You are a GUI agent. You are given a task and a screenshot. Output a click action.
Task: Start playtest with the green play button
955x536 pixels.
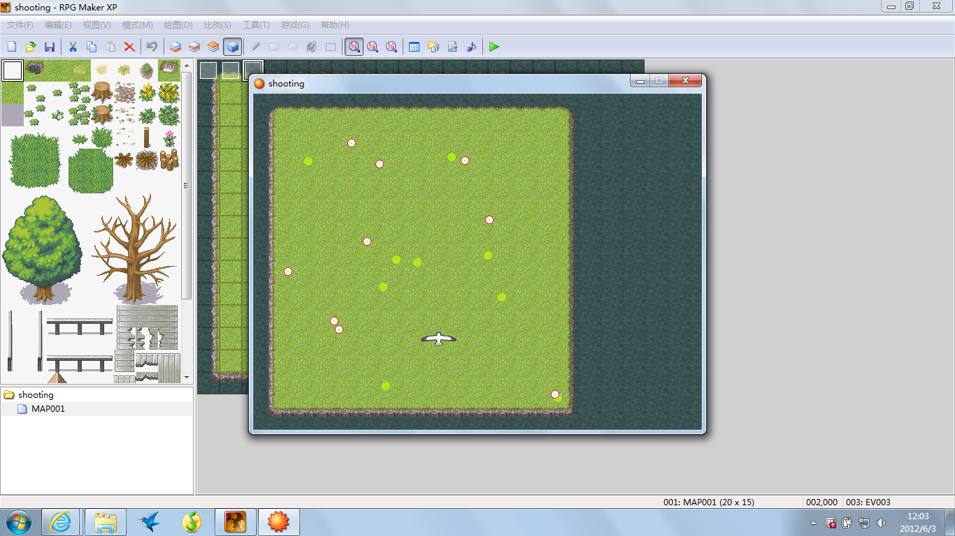tap(494, 47)
